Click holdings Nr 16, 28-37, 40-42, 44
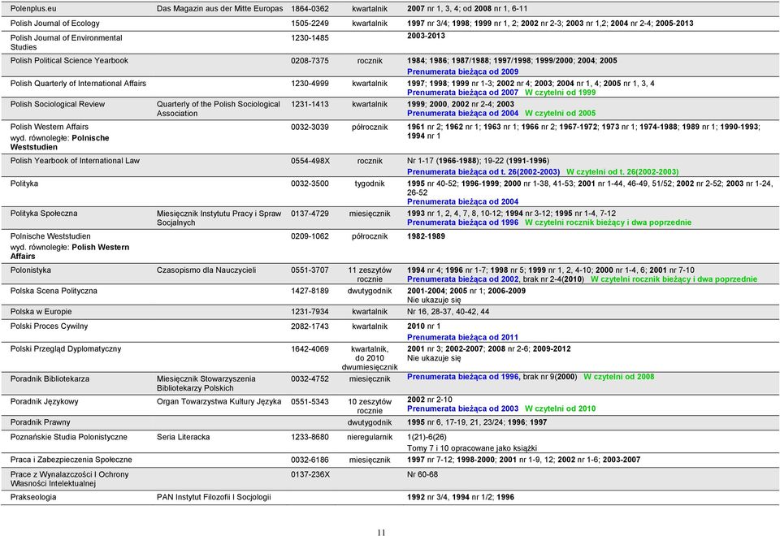Viewport: 780px width, 536px height. click(448, 312)
